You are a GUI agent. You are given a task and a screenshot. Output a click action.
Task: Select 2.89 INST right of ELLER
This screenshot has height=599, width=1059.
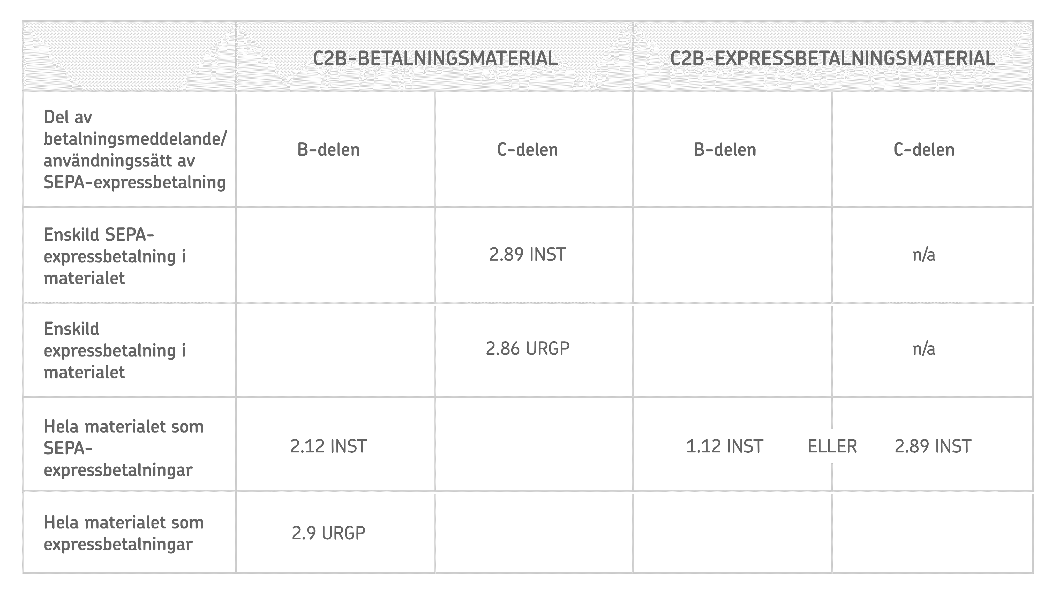click(x=933, y=446)
